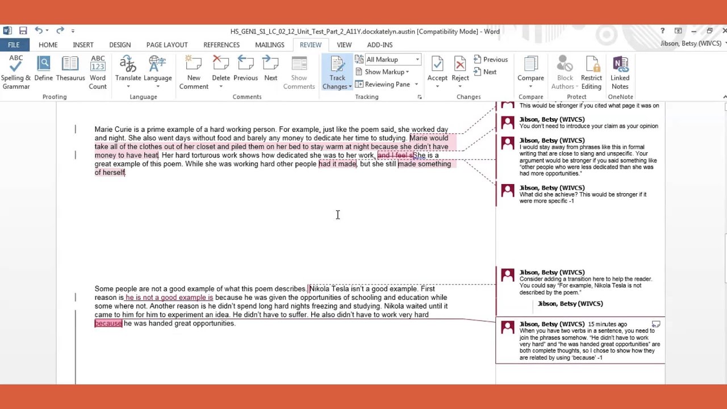
Task: Open Word Help question mark
Action: (x=662, y=31)
